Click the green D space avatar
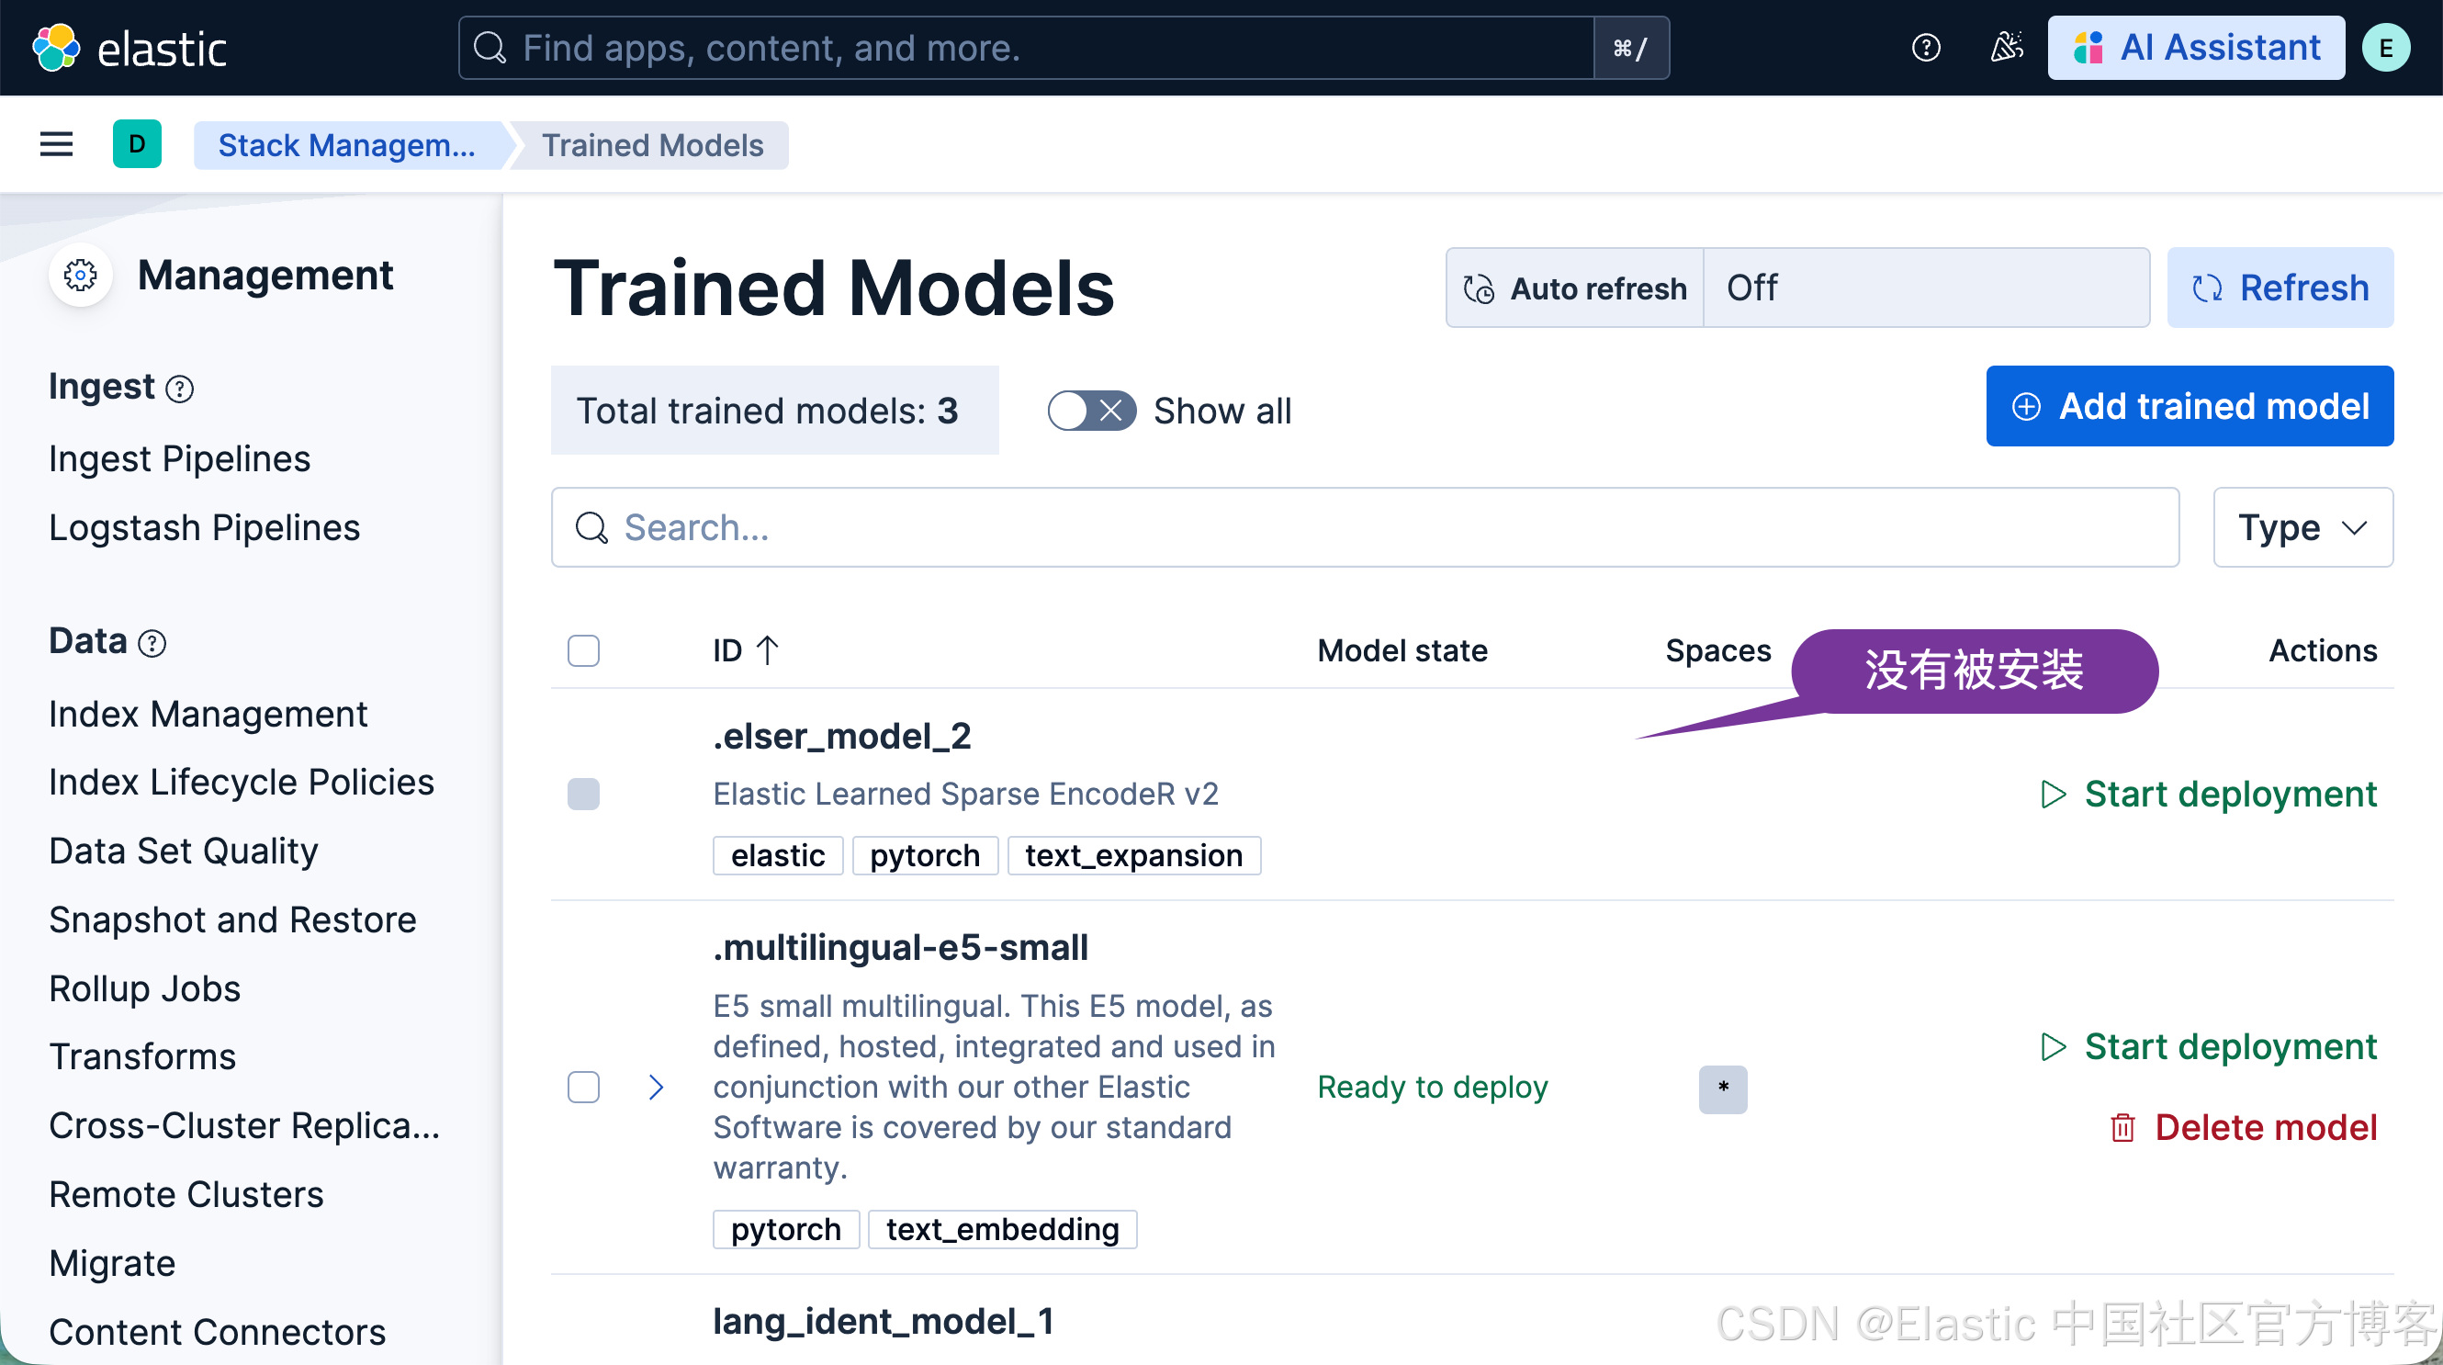The height and width of the screenshot is (1365, 2443). [x=137, y=144]
